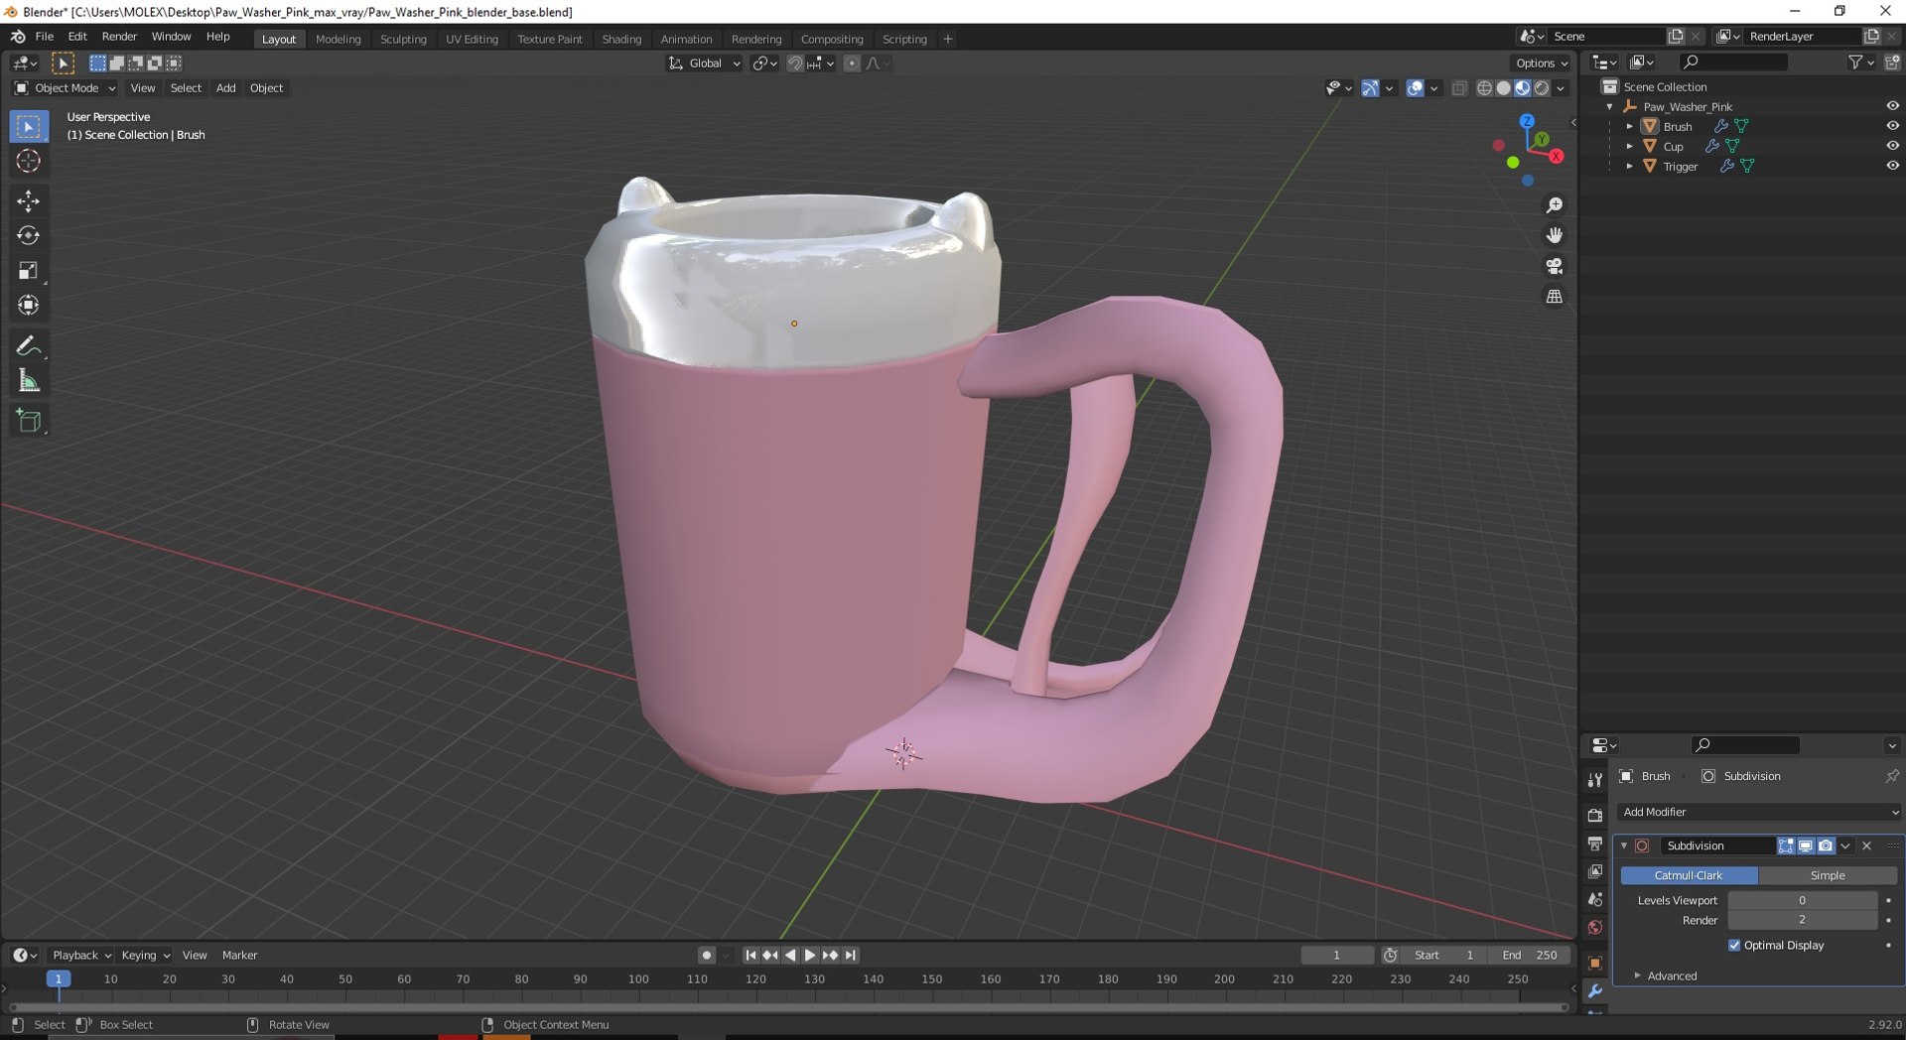1906x1040 pixels.
Task: Toggle the camera view icon
Action: point(1555,266)
